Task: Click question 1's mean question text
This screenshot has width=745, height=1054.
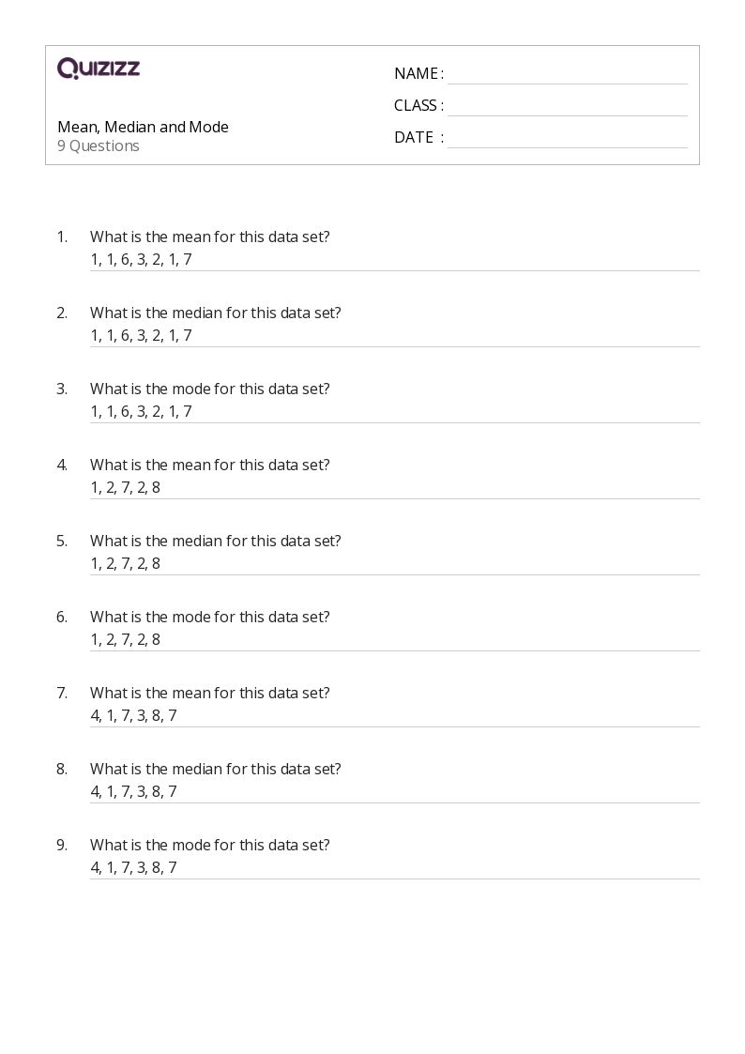Action: tap(210, 237)
